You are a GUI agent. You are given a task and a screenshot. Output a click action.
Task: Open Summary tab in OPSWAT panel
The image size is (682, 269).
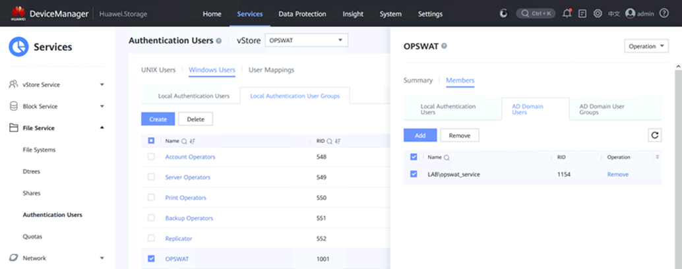point(418,80)
